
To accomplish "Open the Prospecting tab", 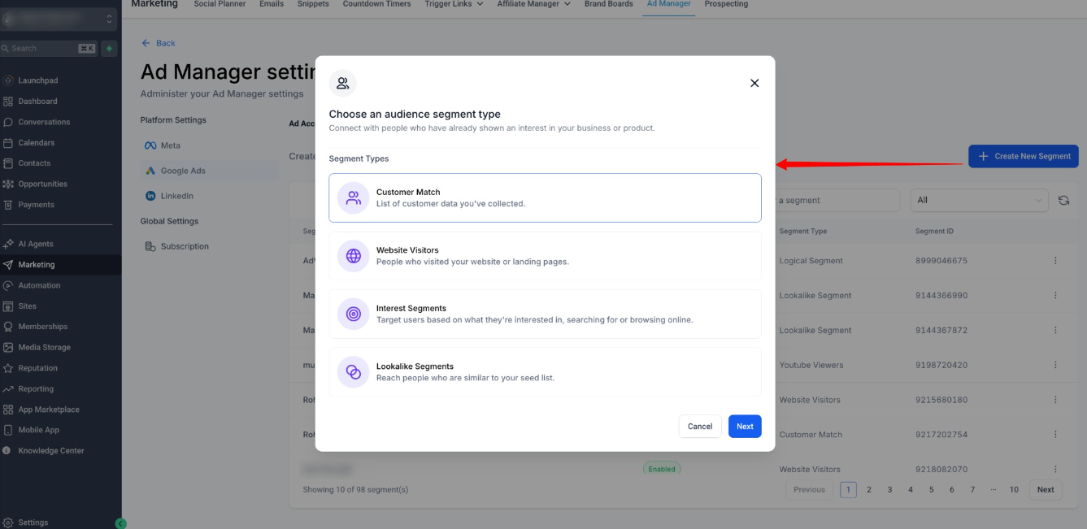I will tap(726, 4).
